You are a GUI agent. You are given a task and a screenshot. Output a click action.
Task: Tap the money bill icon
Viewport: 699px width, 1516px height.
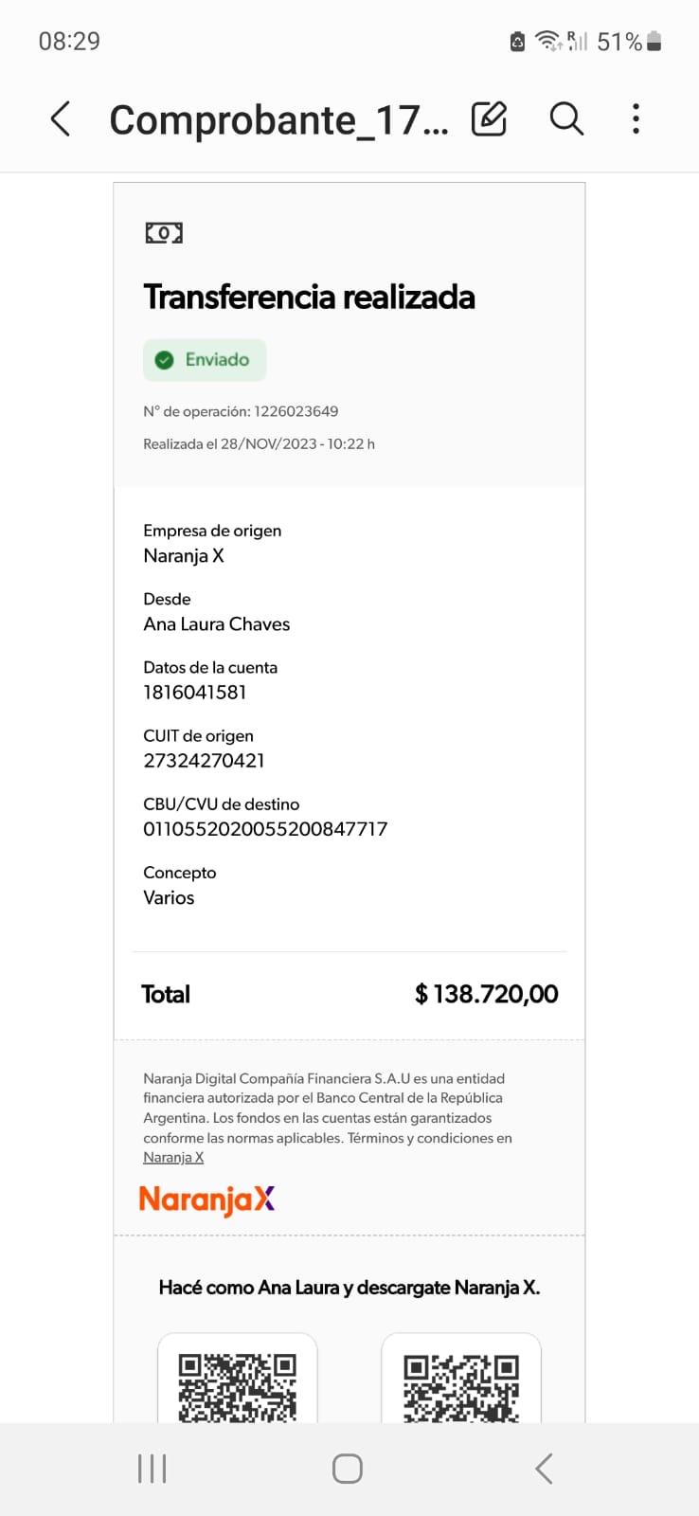pyautogui.click(x=164, y=233)
